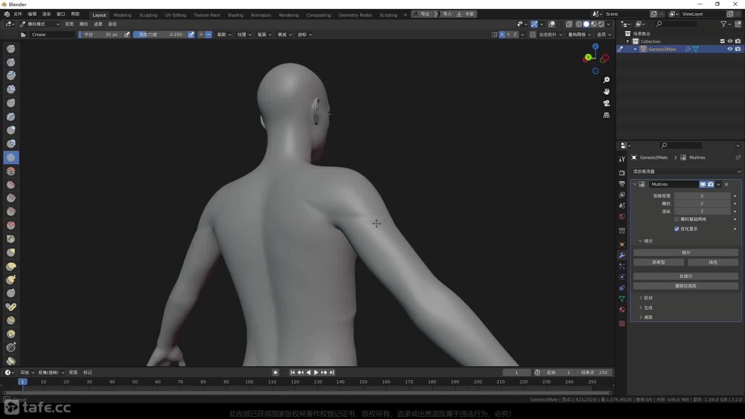Collapse the 细分 subdivision subpanel
Image resolution: width=745 pixels, height=419 pixels.
point(646,241)
